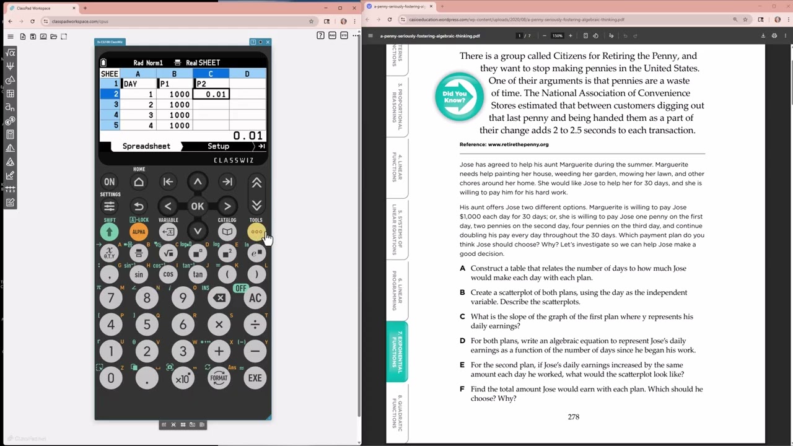Select the Setup tab on calculator screen
Viewport: 793px width, 446px height.
tap(218, 146)
